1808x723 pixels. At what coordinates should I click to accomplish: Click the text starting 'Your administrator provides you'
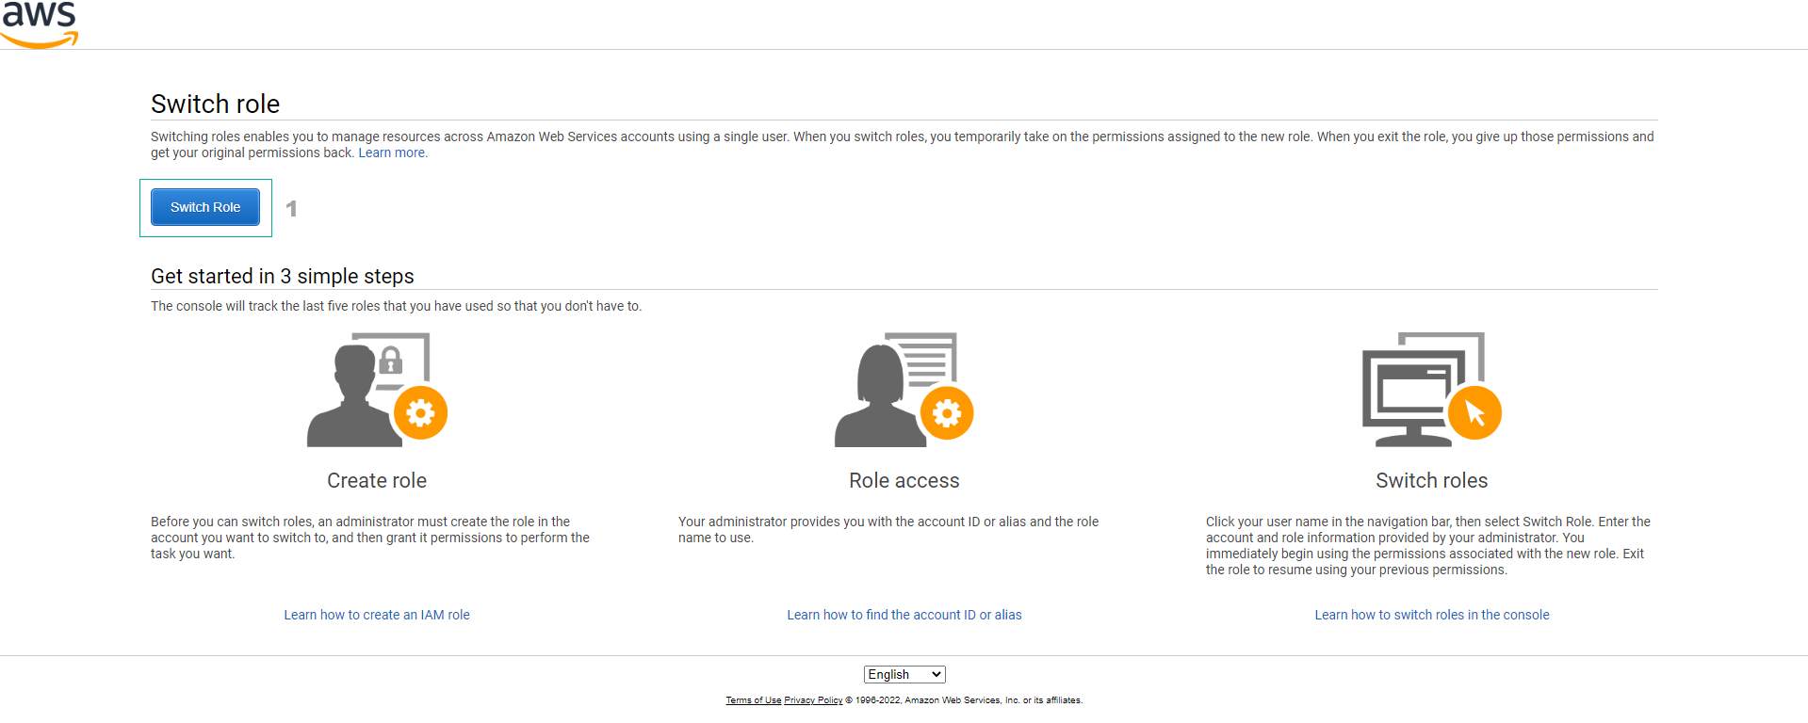click(888, 530)
